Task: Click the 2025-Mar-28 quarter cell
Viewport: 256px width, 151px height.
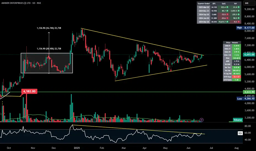Action: [204, 7]
